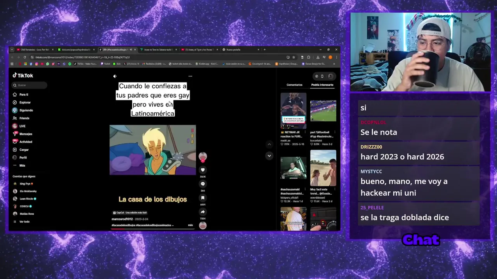Open options for the football part 1 card
Viewport: 497px width, 279px height.
335,132
